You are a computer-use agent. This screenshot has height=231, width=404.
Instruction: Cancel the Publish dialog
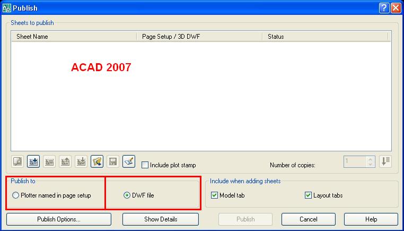pyautogui.click(x=309, y=219)
